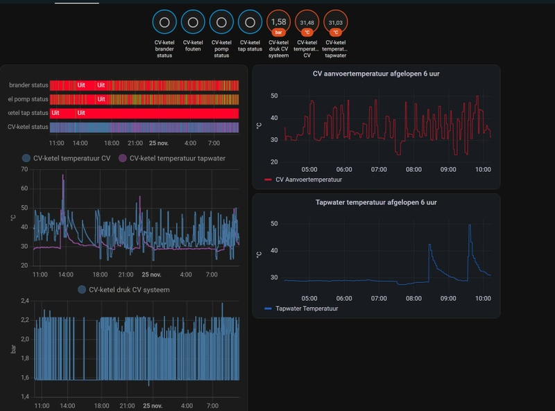The image size is (555, 411).
Task: Select the el pomp status row label
Action: click(28, 99)
